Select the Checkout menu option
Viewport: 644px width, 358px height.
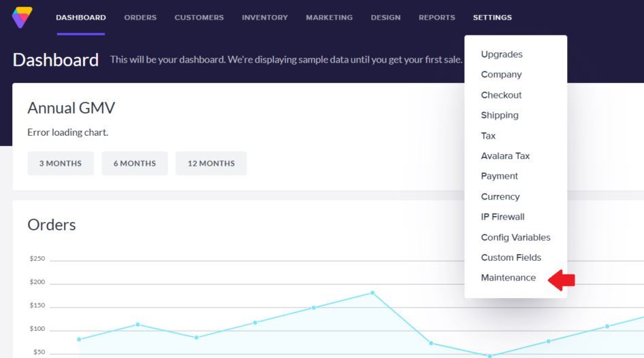tap(501, 95)
